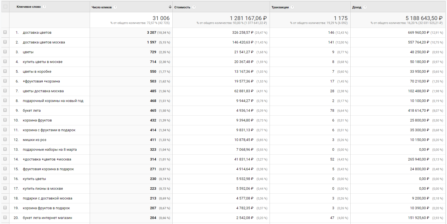Screen dimensions: 447x224
Task: Select clicks value 3 207
Action: 152,33
